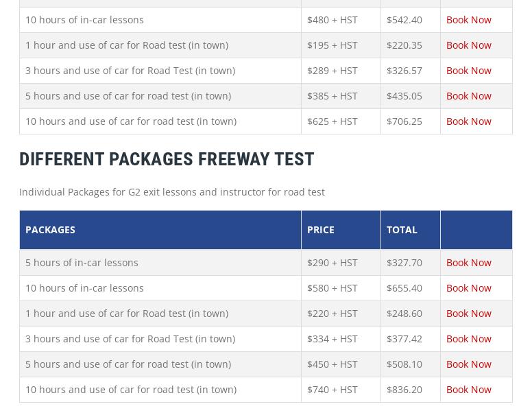Viewport: 532px width, 413px height.
Task: Click the $248.60 total cell
Action: (x=404, y=314)
